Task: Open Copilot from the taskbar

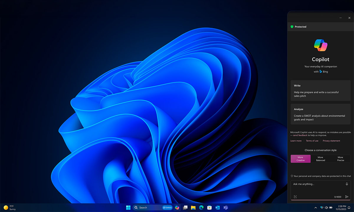Action: click(x=177, y=207)
